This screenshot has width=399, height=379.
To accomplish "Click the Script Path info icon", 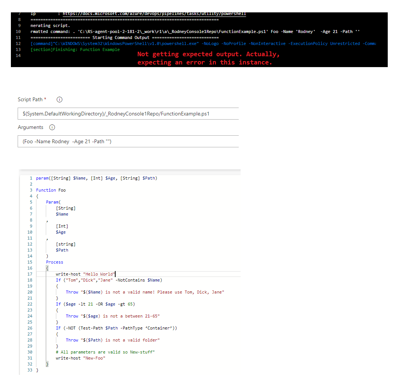I will click(59, 100).
